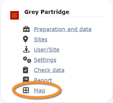
Task: Click the gears icon beside Settings
Action: (x=27, y=60)
